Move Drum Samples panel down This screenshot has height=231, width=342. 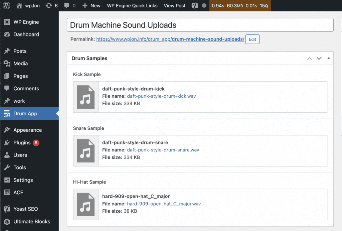click(x=319, y=58)
